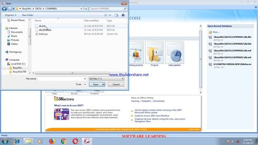Select the db.bds file
The width and height of the screenshot is (258, 145).
point(42,26)
